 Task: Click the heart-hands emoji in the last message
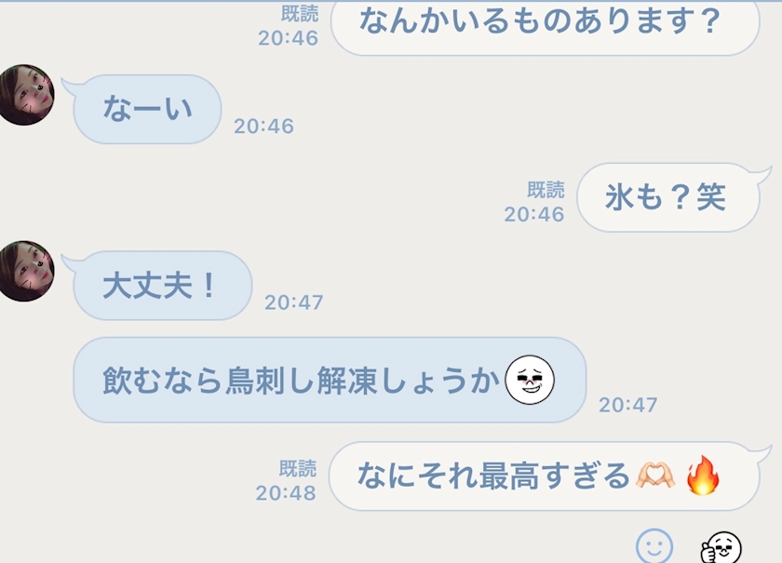click(x=655, y=476)
